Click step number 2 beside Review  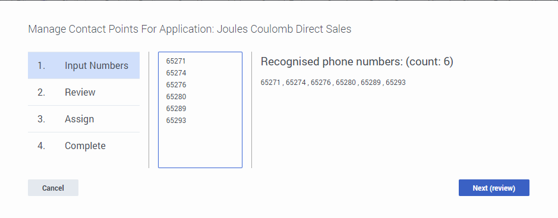pyautogui.click(x=41, y=92)
